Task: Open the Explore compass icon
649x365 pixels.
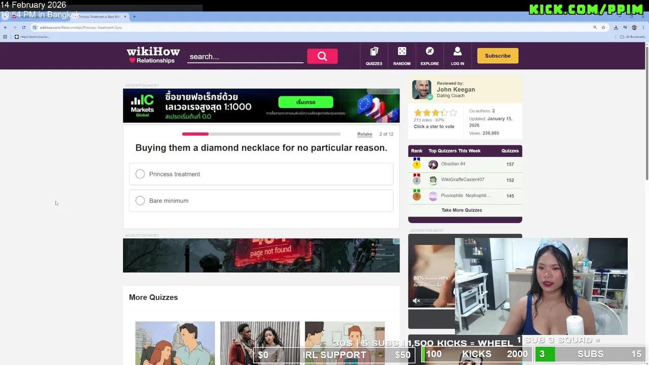Action: [429, 56]
